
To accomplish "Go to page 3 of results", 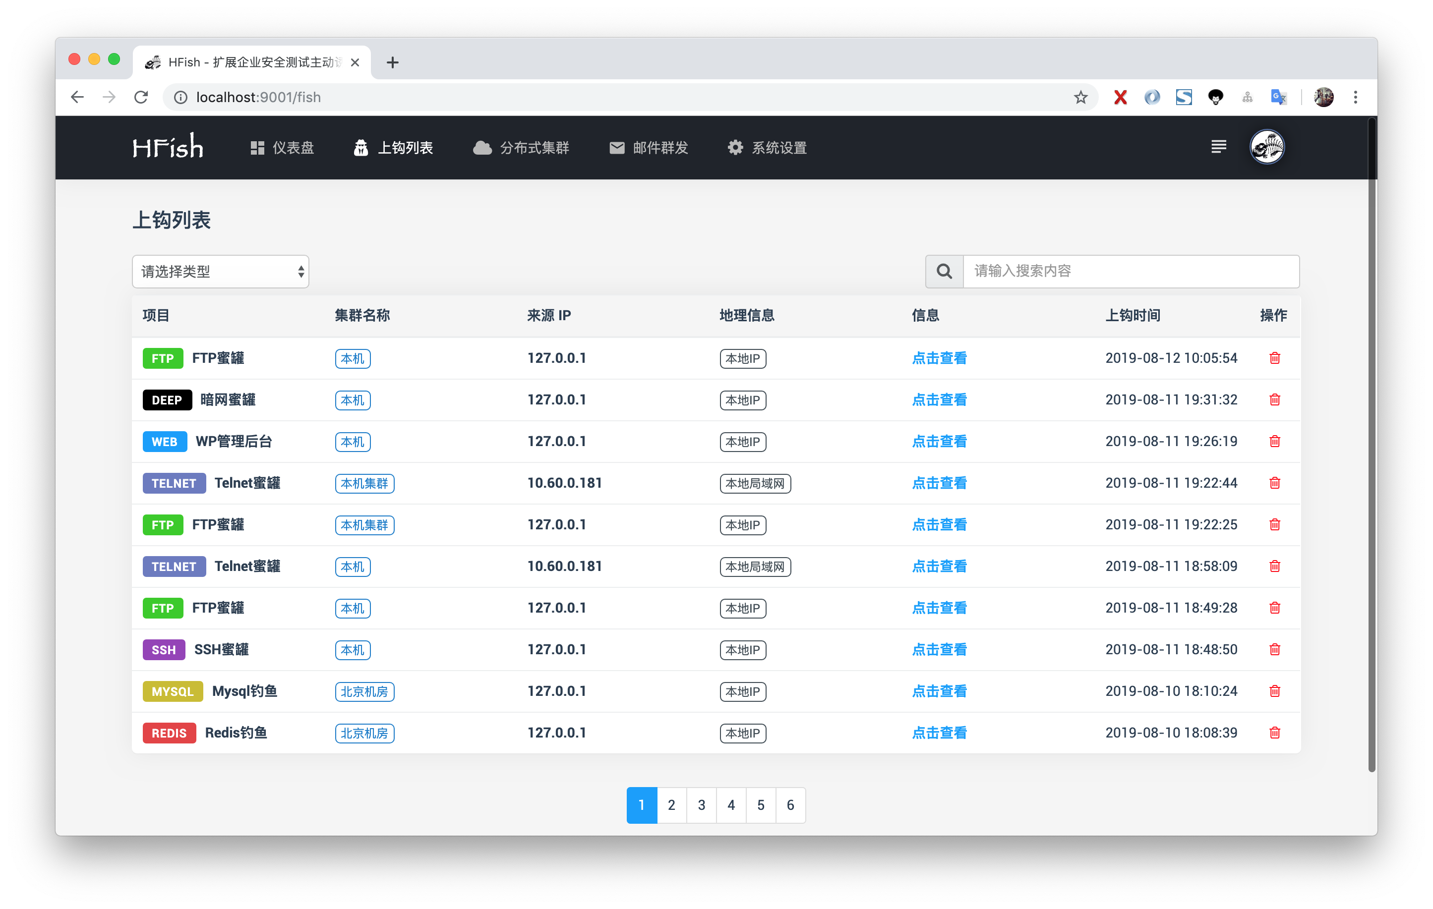I will 701,805.
